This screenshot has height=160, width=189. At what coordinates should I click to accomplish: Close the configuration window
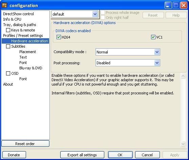(184, 5)
